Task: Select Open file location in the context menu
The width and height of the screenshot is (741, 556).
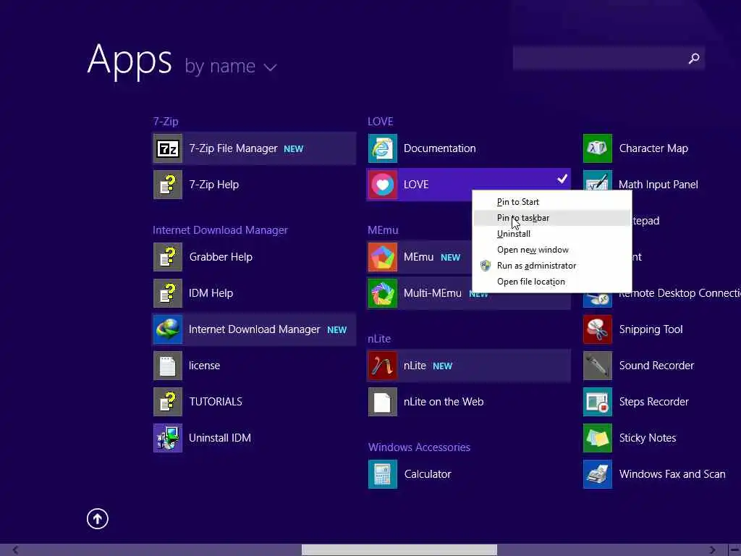Action: click(552, 282)
